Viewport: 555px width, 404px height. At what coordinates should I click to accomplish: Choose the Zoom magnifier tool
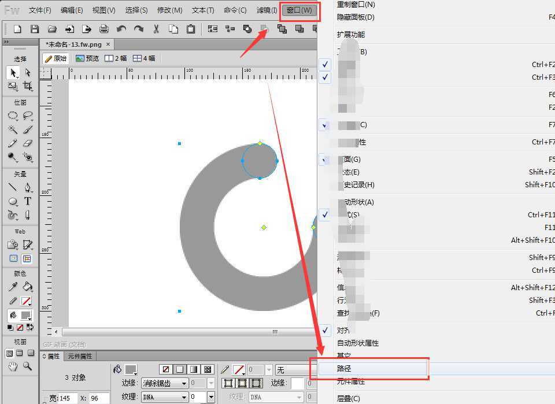[x=27, y=366]
